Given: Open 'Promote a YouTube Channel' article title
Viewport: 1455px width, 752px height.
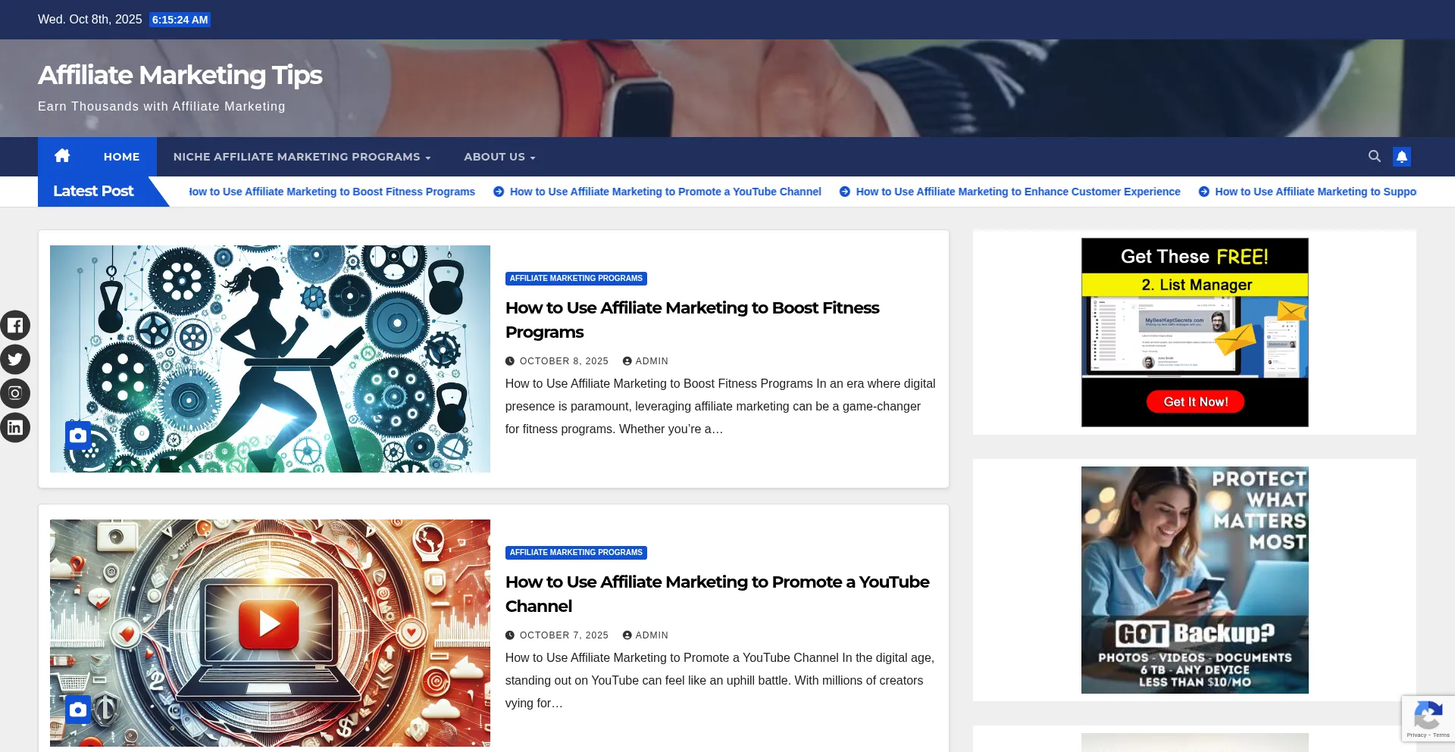Looking at the screenshot, I should click(x=717, y=594).
